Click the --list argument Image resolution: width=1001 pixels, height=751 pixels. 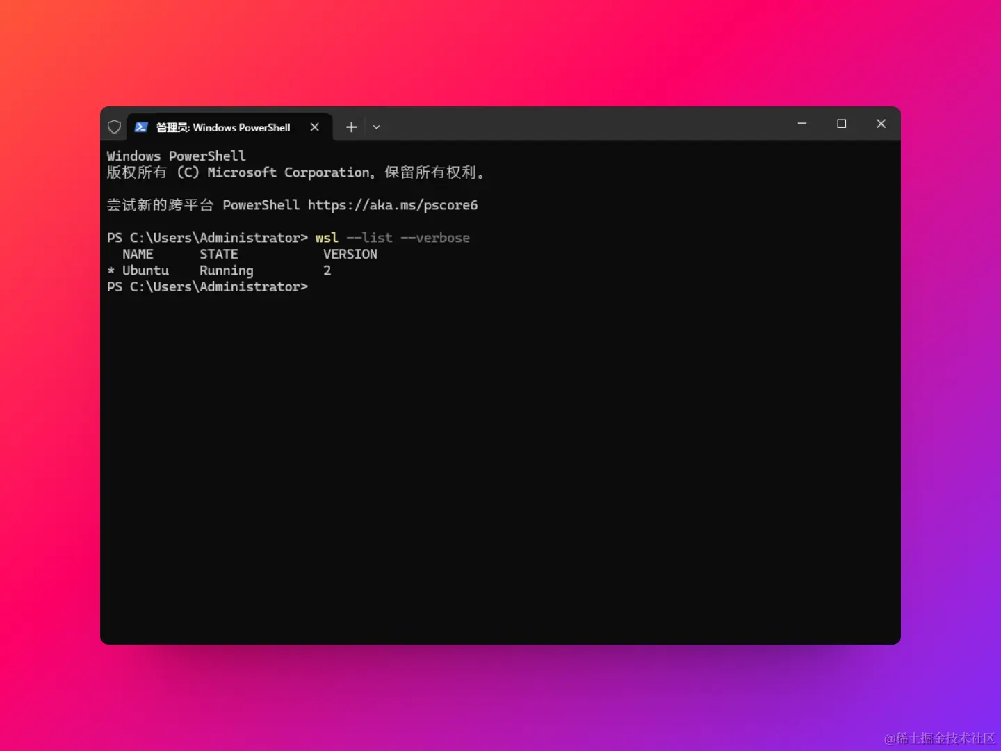(370, 238)
